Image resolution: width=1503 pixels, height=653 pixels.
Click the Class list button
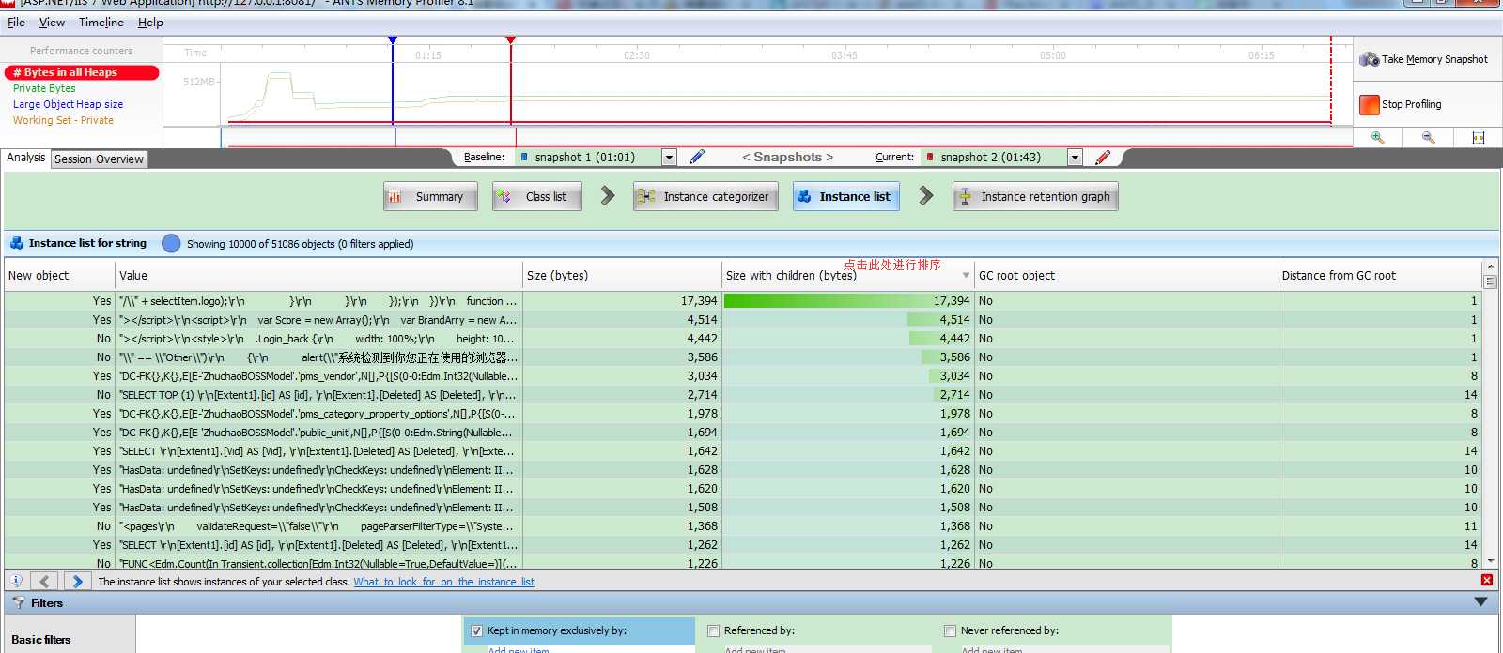tap(536, 197)
